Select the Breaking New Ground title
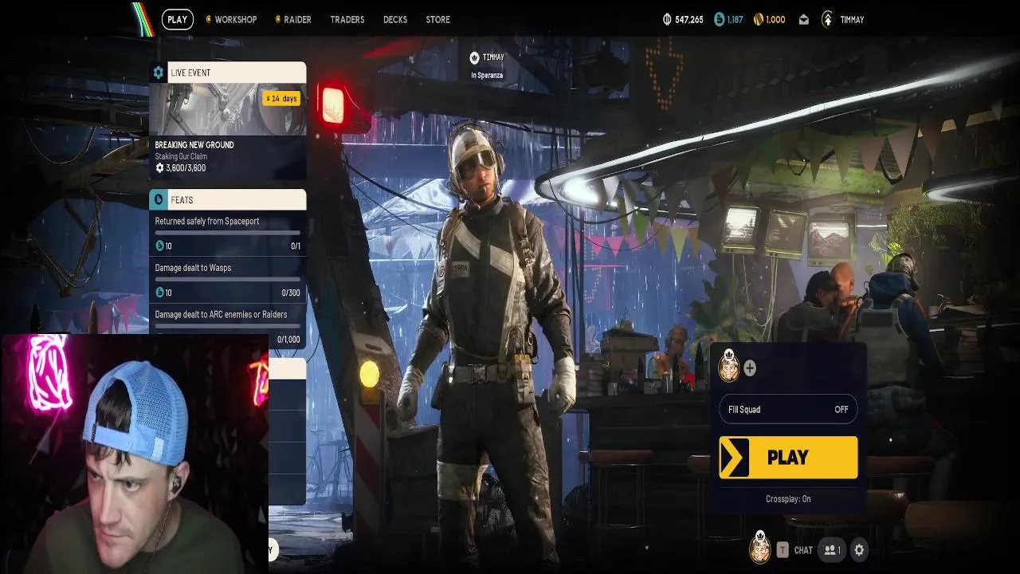 pyautogui.click(x=194, y=144)
